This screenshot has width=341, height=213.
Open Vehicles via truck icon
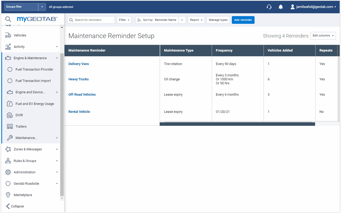8,35
